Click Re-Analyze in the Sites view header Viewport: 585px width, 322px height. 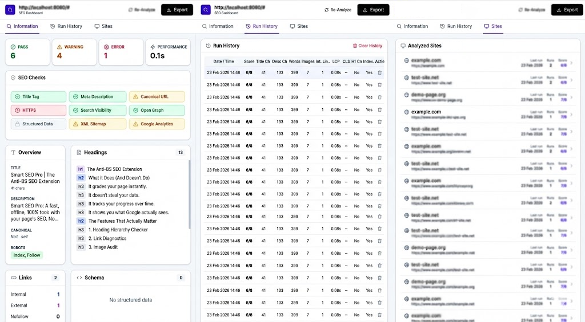[532, 10]
